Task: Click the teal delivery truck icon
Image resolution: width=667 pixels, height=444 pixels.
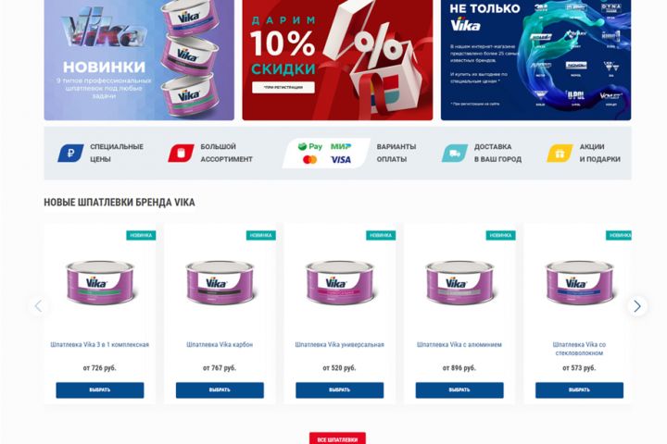Action: (x=455, y=153)
